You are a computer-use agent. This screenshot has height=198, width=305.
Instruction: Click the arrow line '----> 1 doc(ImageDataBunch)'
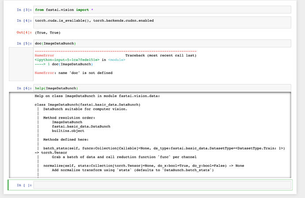pos(64,64)
